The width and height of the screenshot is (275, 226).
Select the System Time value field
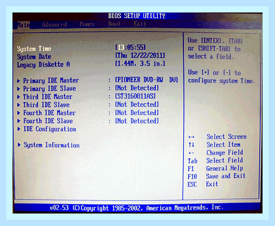130,47
